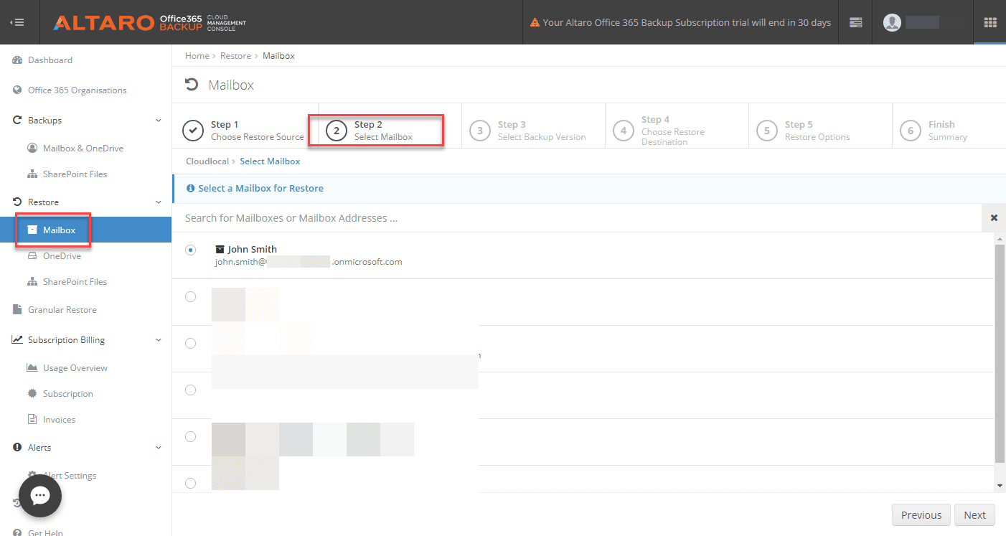Collapse the Subscription Billing chevron
Screen dimensions: 1006x536
(159, 340)
